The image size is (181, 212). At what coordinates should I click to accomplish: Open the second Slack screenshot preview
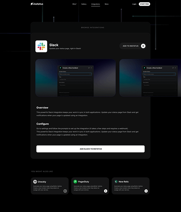pos(150,78)
